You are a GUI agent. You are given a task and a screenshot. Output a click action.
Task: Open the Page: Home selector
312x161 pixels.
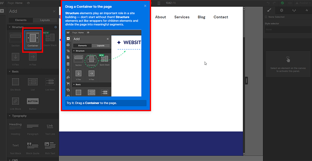(15, 3)
